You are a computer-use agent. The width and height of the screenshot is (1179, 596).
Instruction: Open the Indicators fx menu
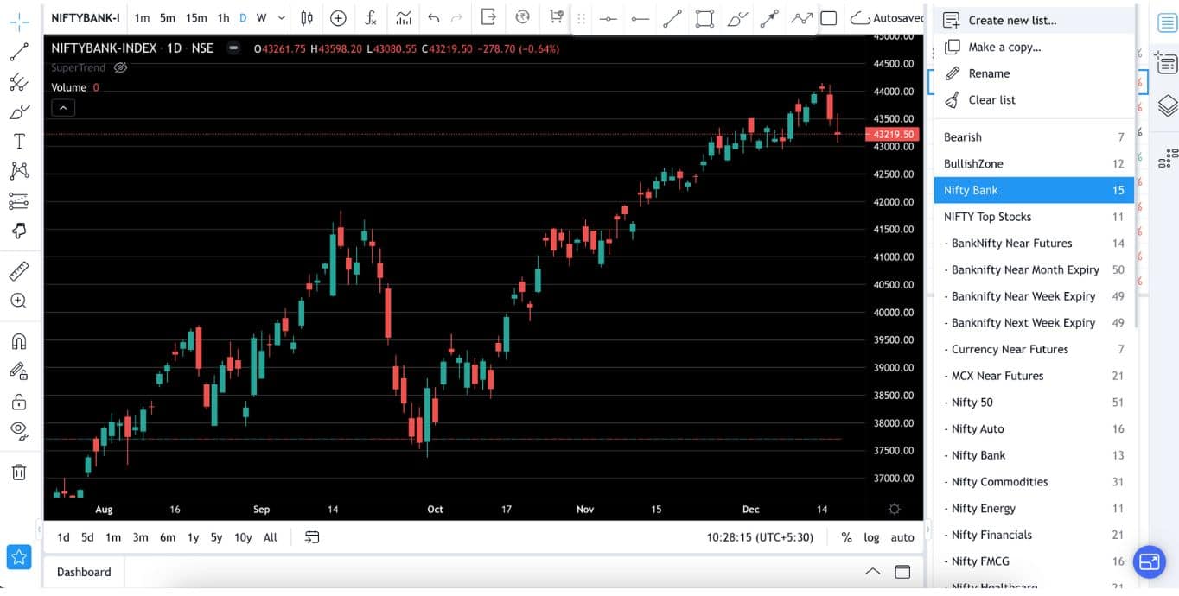[373, 17]
